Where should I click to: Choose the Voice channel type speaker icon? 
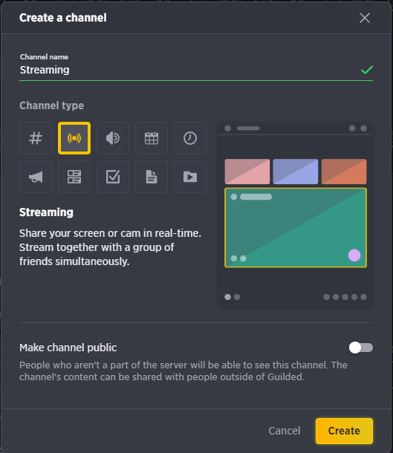click(113, 138)
